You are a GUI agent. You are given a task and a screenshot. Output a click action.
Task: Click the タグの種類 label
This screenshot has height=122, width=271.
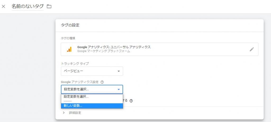[68, 38]
